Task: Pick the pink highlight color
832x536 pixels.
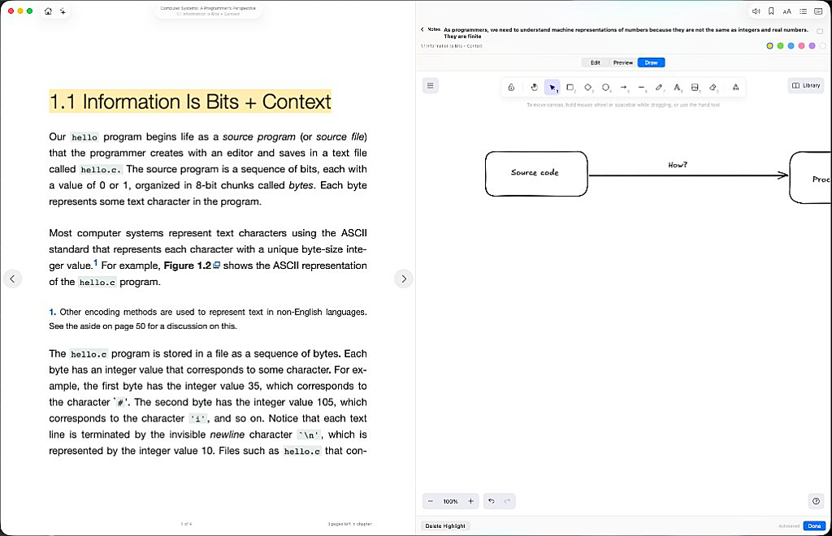Action: (x=801, y=46)
